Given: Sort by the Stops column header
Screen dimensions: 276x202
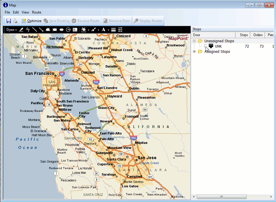Looking at the screenshot, I should pos(243,35).
